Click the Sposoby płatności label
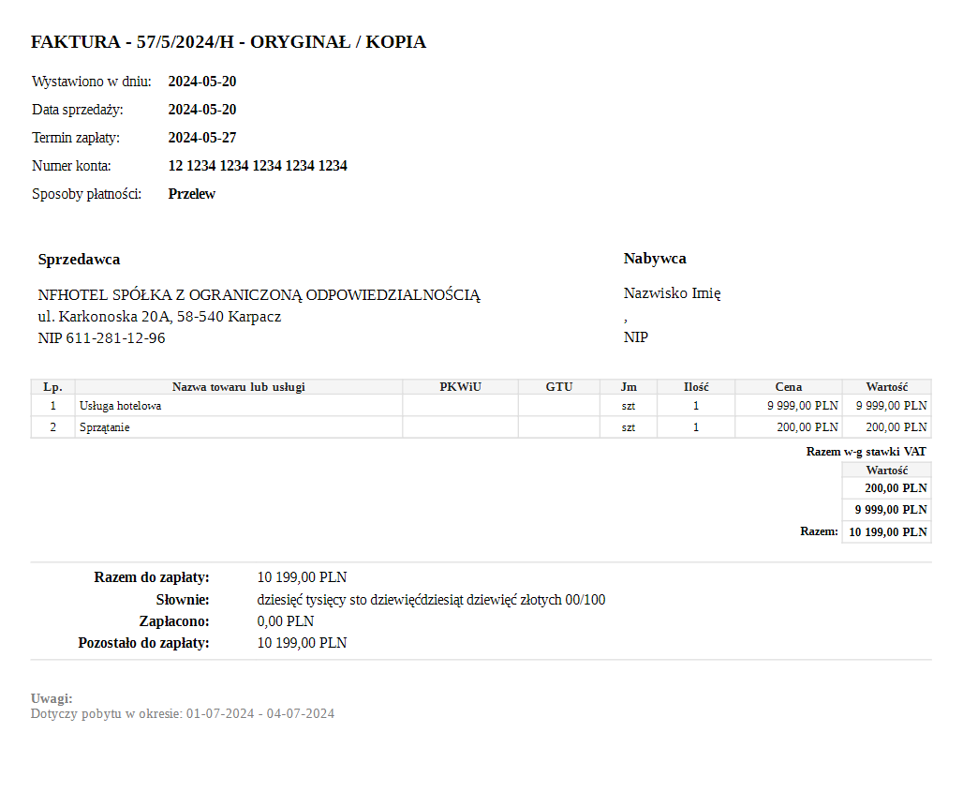 (86, 194)
